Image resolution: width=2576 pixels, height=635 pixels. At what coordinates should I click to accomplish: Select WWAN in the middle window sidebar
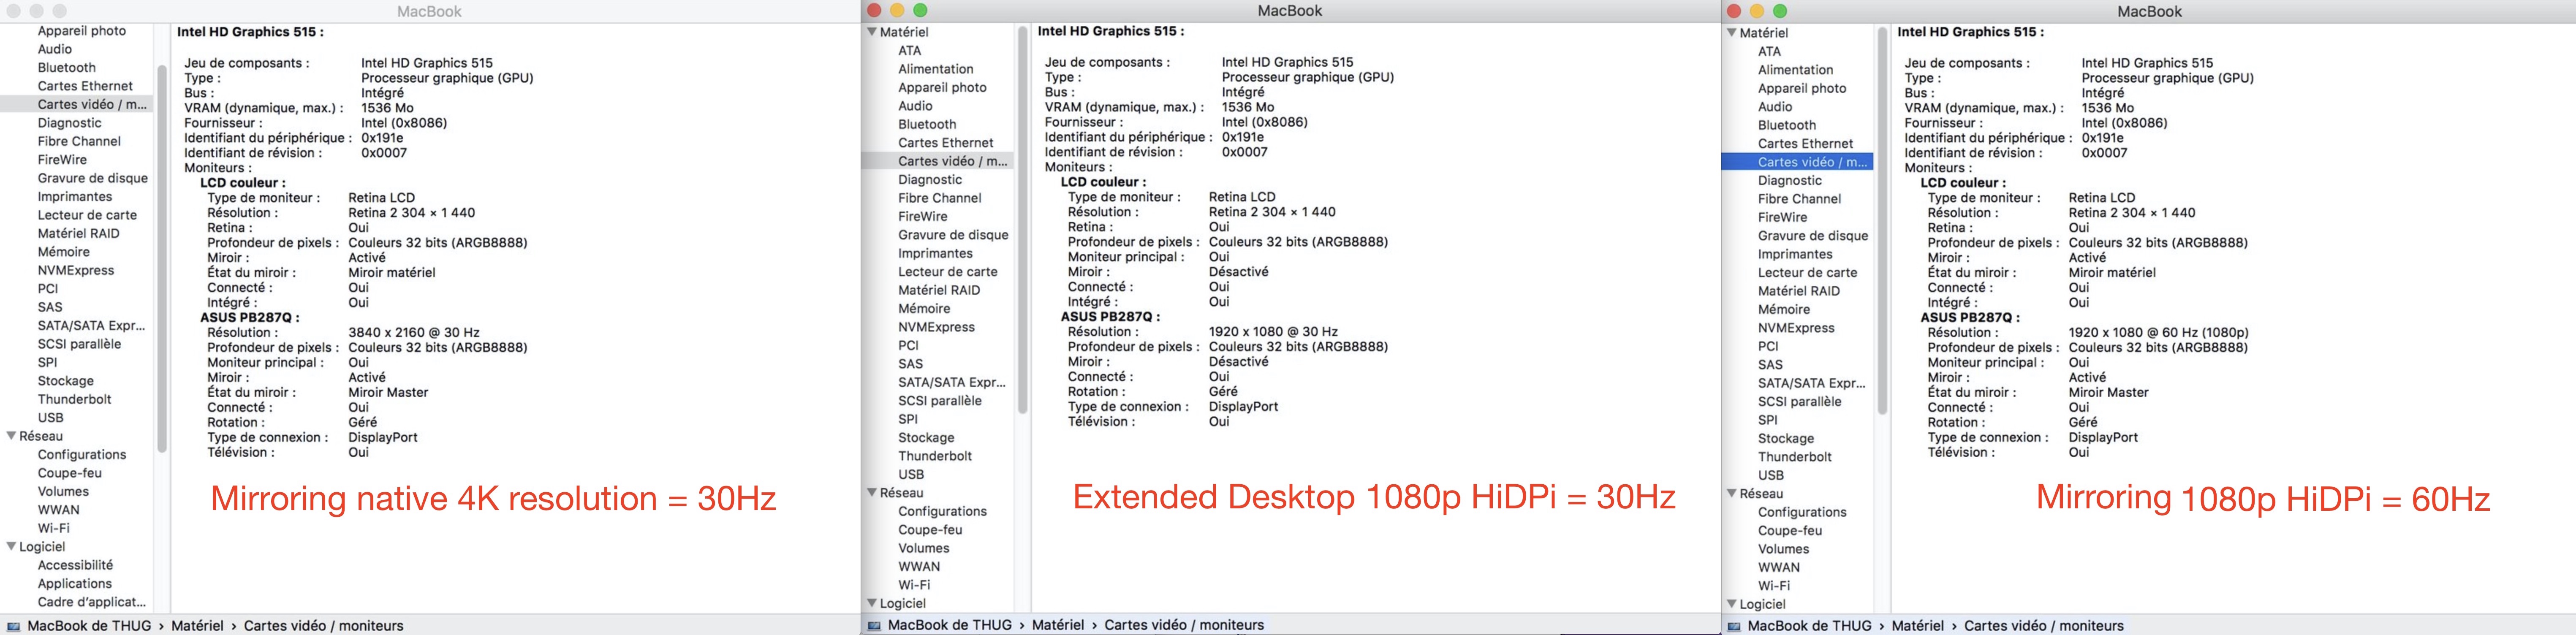[x=919, y=566]
